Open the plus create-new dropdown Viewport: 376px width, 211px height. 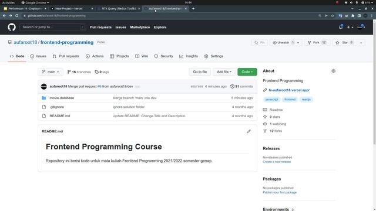[350, 28]
